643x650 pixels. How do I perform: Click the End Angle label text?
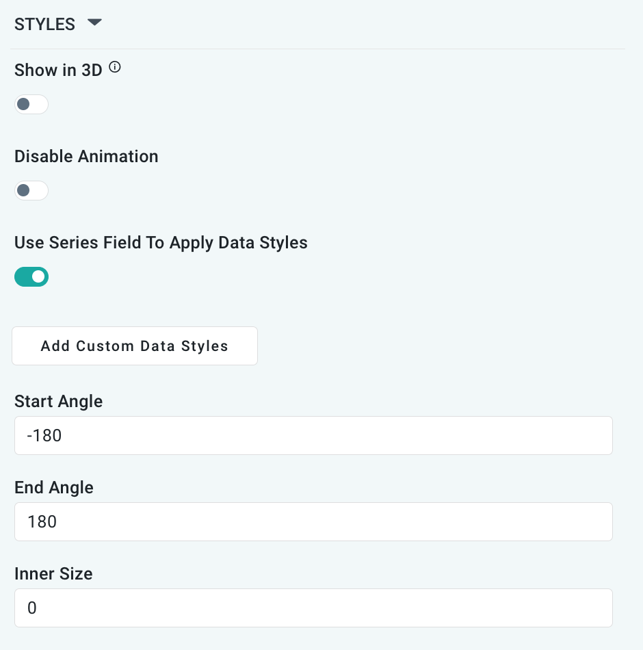[x=53, y=488]
